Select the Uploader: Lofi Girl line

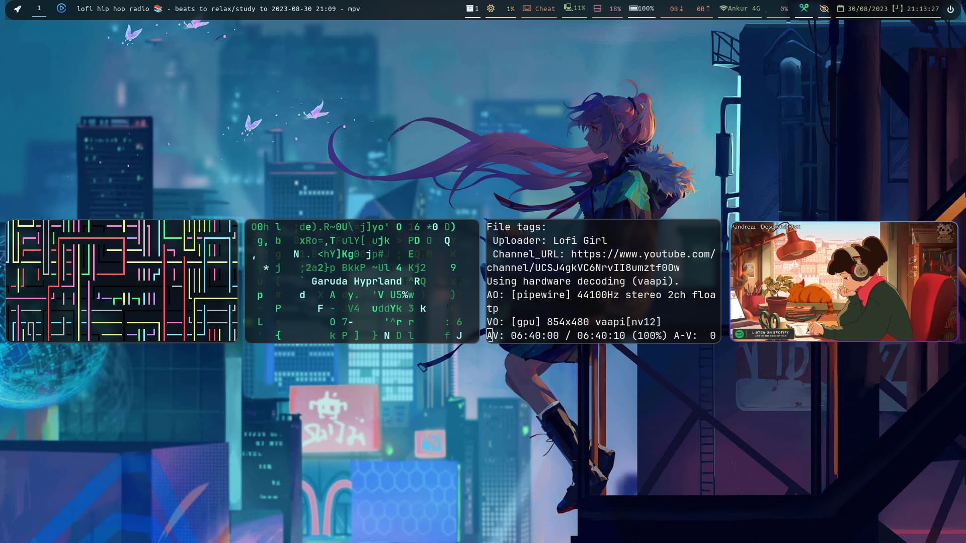pyautogui.click(x=549, y=241)
